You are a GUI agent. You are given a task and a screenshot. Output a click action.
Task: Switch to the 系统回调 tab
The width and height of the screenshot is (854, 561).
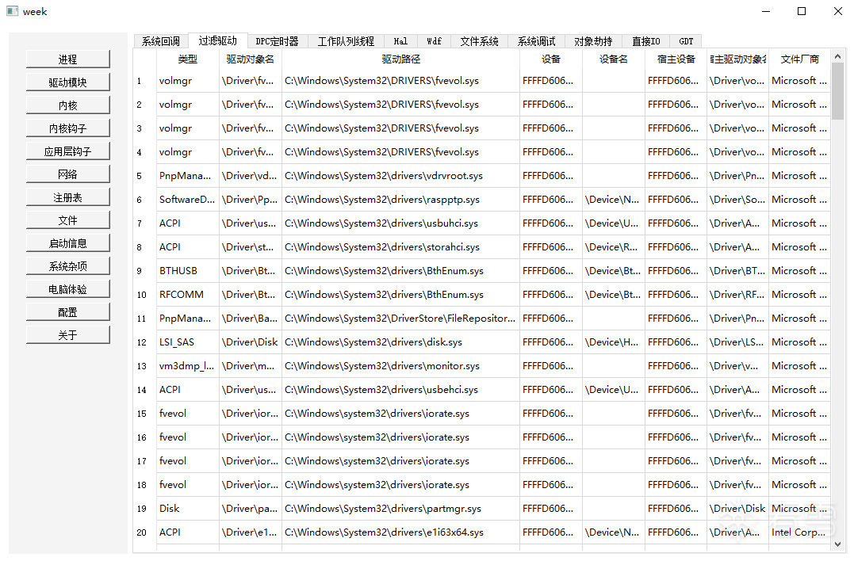(x=161, y=41)
